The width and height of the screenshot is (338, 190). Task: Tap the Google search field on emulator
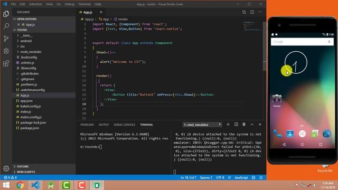click(302, 42)
